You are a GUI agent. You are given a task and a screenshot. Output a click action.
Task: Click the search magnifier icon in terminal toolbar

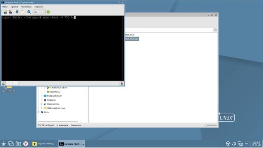[x=29, y=12]
